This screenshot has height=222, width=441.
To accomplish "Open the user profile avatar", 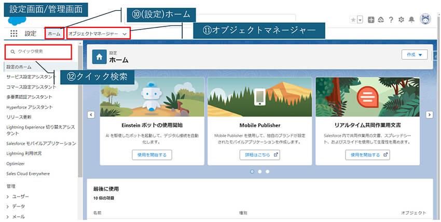I will (x=425, y=19).
